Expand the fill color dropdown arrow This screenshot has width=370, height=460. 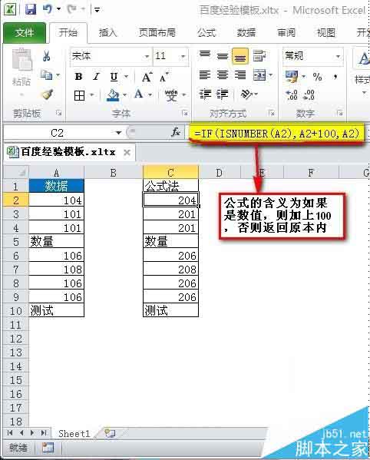(x=124, y=95)
